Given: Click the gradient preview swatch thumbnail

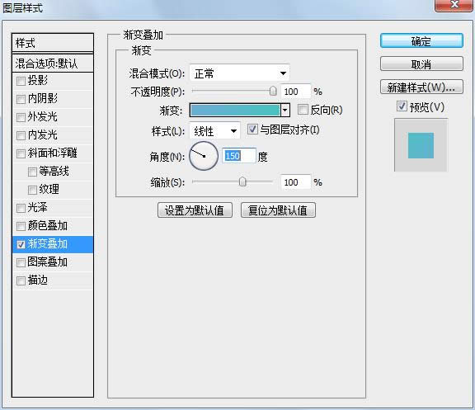Looking at the screenshot, I should 421,145.
